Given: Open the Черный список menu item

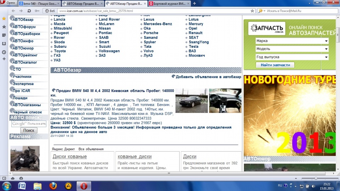Looking at the screenshot, I should pos(27,112).
